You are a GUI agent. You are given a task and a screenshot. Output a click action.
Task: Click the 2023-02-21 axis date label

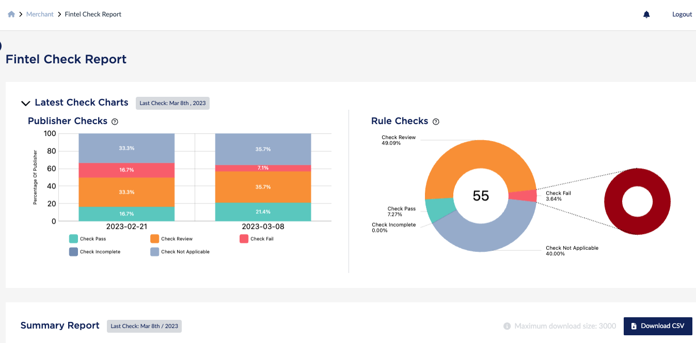coord(126,227)
